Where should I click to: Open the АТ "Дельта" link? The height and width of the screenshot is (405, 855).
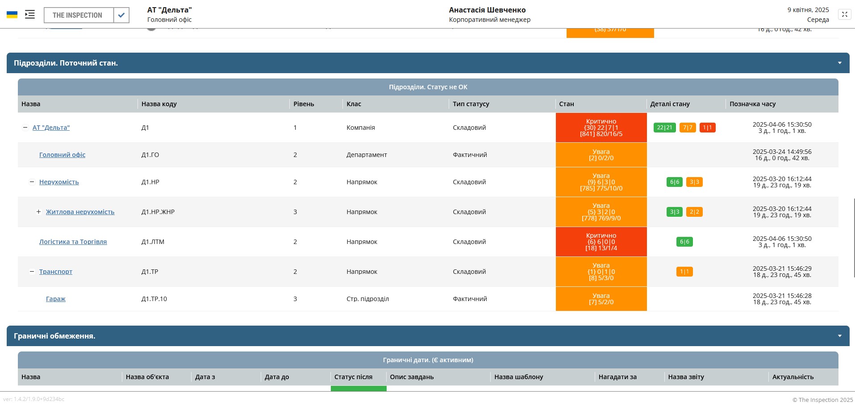51,127
